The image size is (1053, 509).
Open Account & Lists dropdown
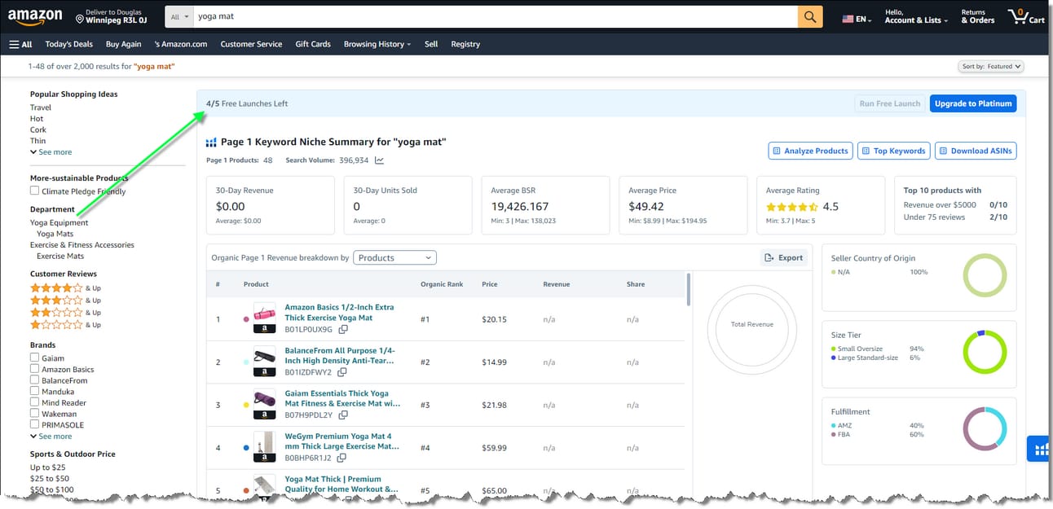coord(916,17)
